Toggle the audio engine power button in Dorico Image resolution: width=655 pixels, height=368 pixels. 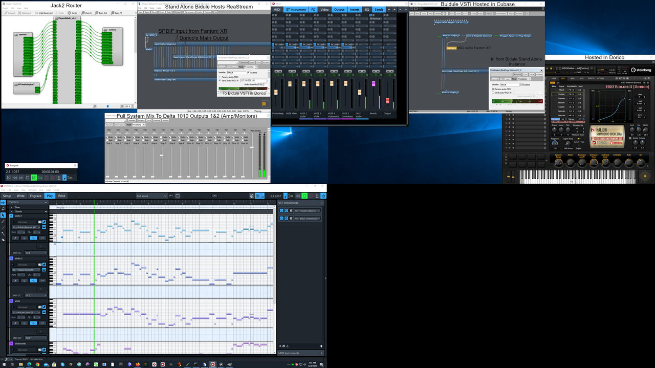pos(323,196)
